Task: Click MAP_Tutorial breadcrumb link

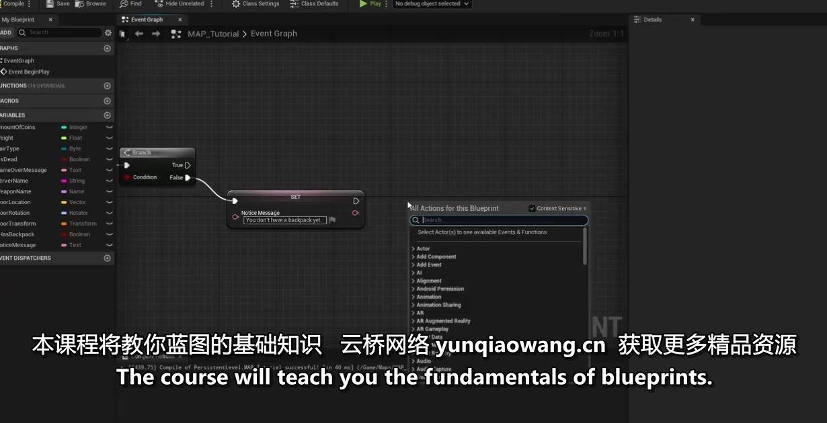Action: [213, 34]
